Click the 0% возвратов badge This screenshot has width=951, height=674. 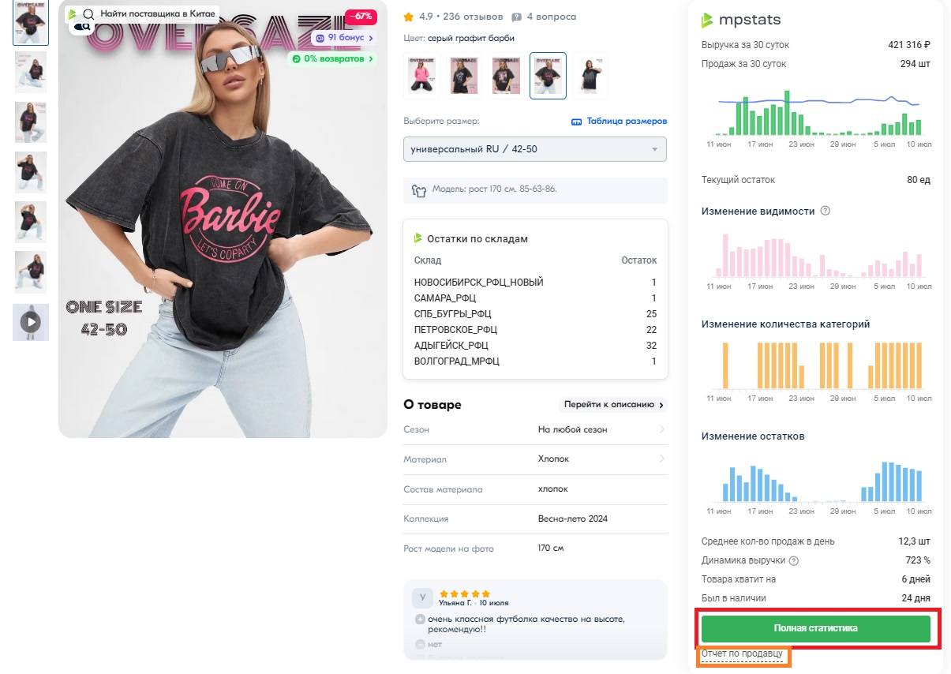click(x=333, y=59)
